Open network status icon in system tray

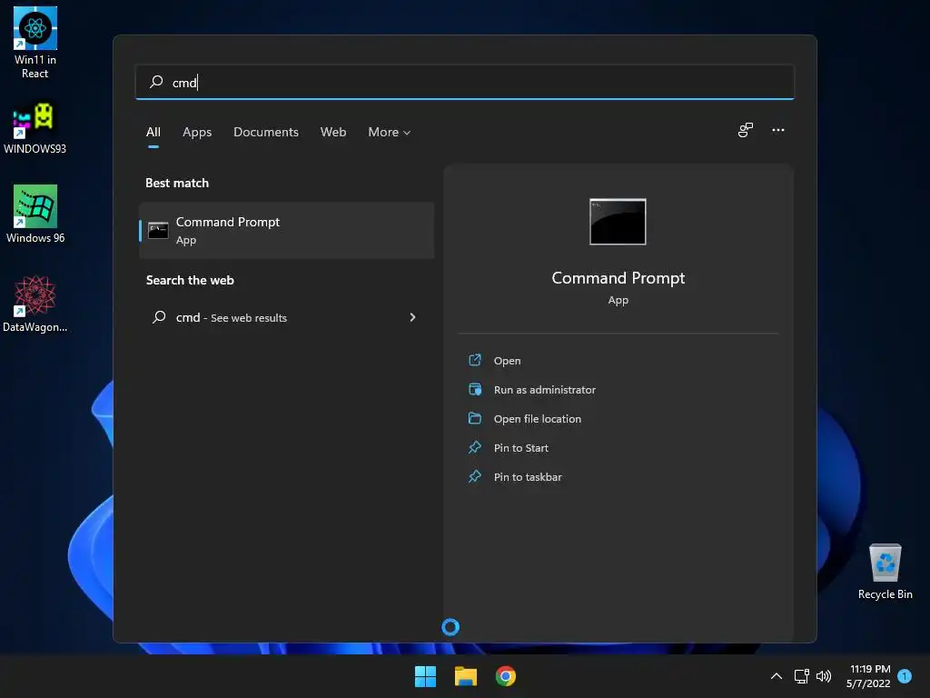pyautogui.click(x=801, y=676)
